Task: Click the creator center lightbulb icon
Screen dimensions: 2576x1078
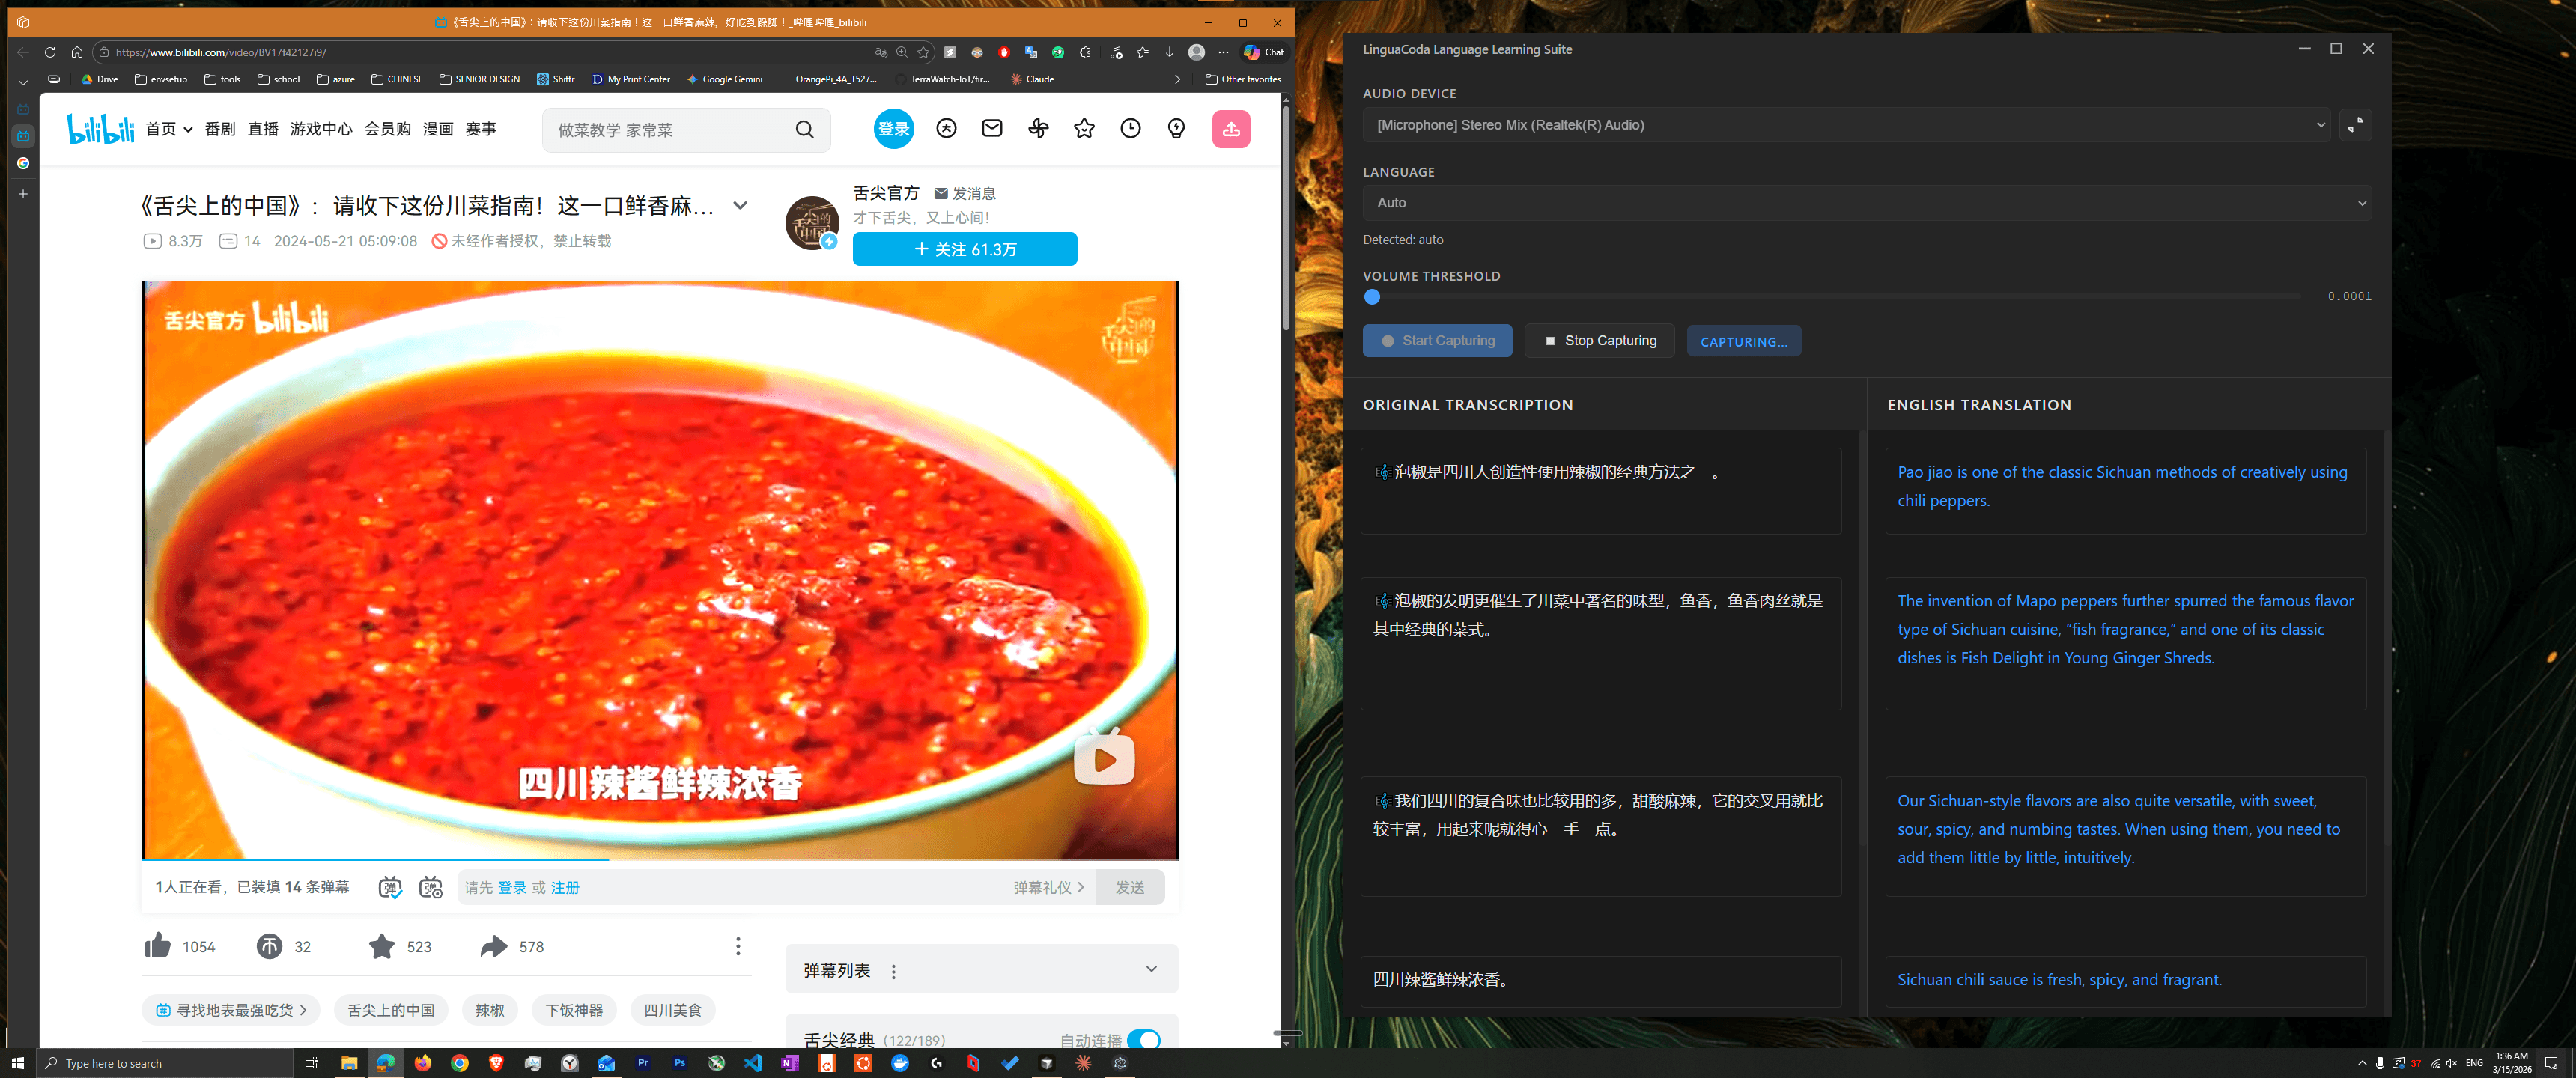Action: [x=1176, y=128]
